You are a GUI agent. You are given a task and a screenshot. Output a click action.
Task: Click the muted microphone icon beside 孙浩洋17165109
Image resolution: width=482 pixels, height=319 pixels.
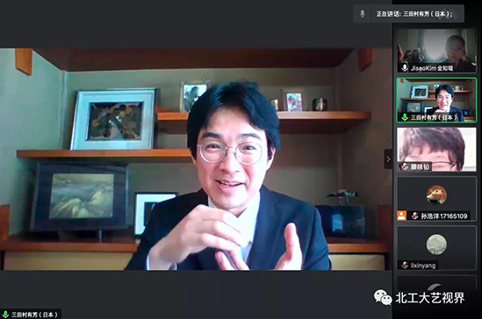tap(414, 216)
